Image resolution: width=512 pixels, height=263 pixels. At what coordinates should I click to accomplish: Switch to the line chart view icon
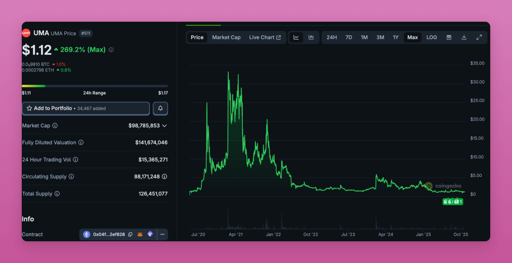pos(296,37)
